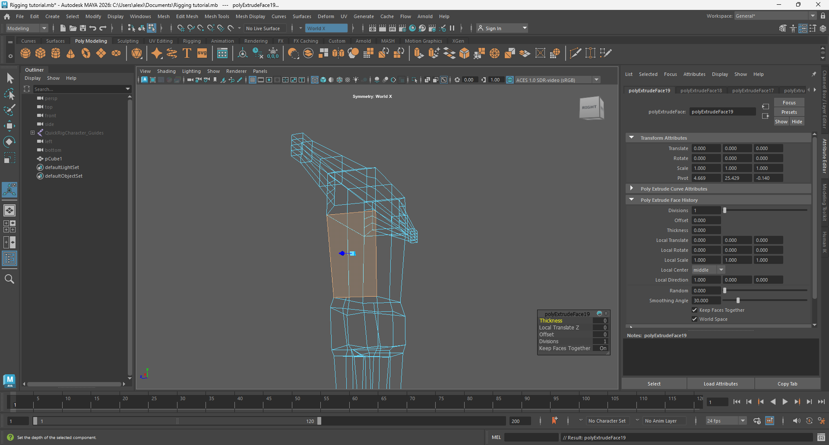829x445 pixels.
Task: Select the Rotate tool in Tool Box
Action: [x=9, y=142]
